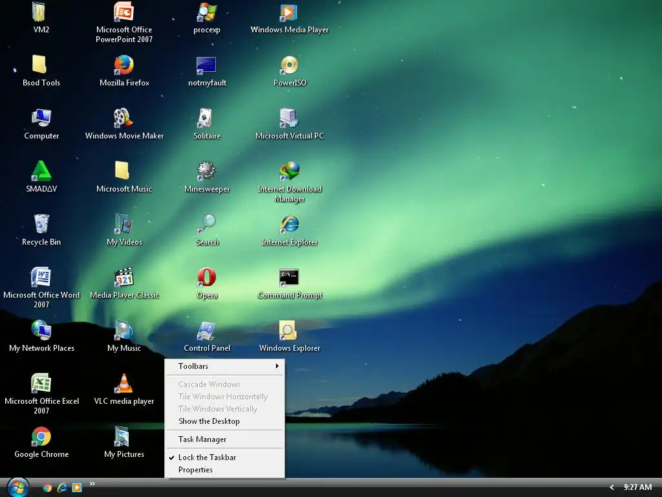The image size is (662, 497).
Task: Select the Solitaire game icon
Action: [205, 118]
